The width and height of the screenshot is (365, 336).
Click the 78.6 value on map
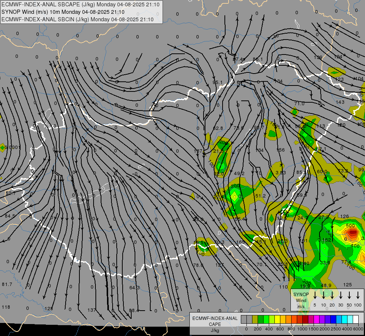pos(198,265)
